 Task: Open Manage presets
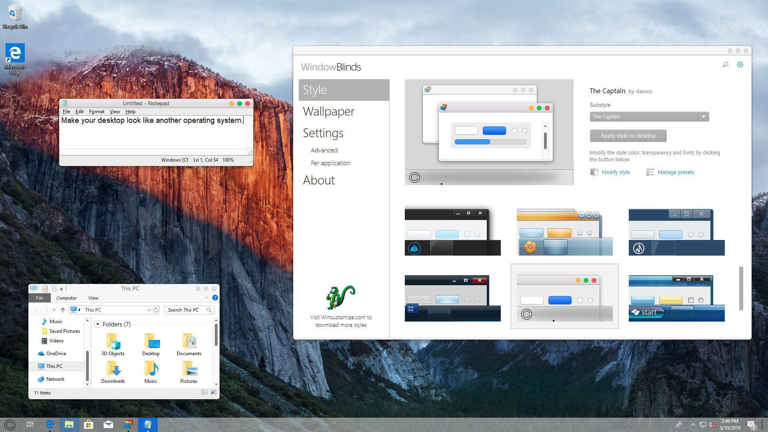[675, 172]
